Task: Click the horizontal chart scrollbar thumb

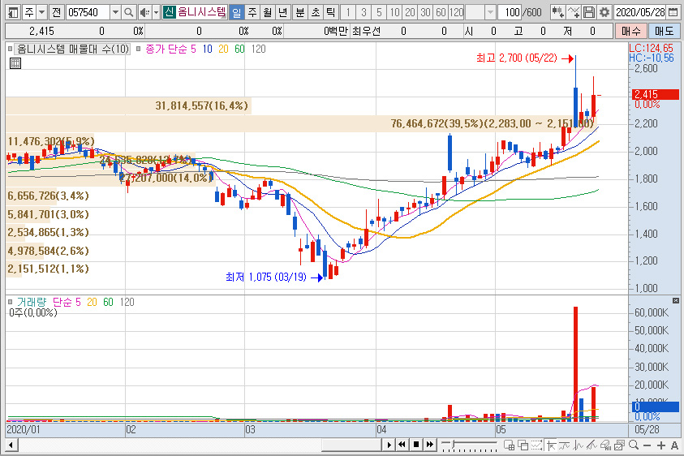Action: tap(351, 445)
